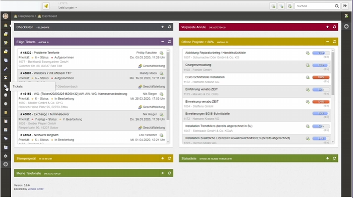Open the venabo GmbH link in footer
This screenshot has width=353, height=198.
36,189
